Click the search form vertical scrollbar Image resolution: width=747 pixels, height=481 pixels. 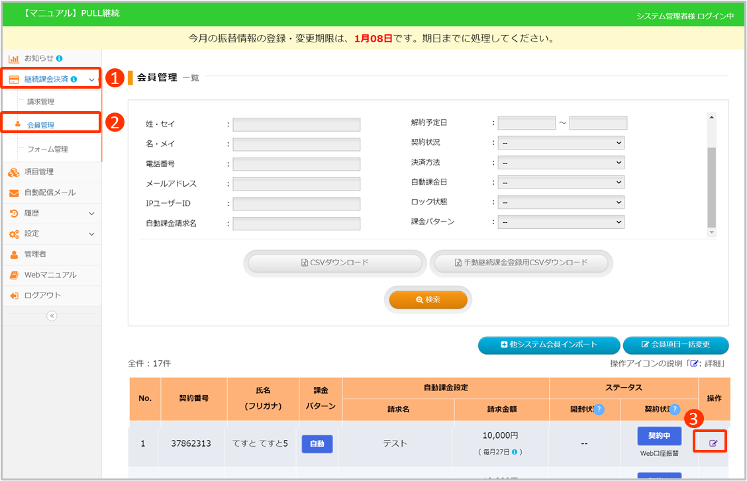pos(712,185)
